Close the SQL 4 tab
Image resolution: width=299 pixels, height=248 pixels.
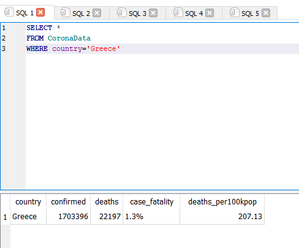pos(210,13)
